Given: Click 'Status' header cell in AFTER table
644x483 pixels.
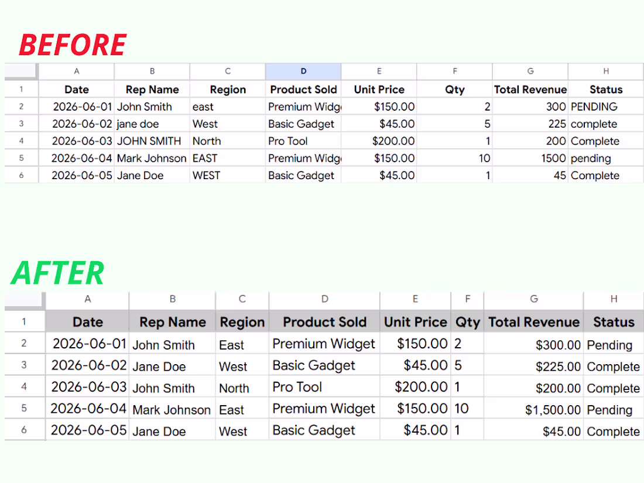Looking at the screenshot, I should point(614,321).
